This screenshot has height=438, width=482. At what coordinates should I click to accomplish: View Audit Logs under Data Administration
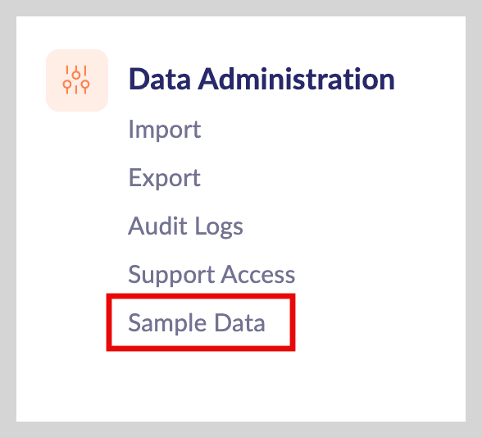185,226
